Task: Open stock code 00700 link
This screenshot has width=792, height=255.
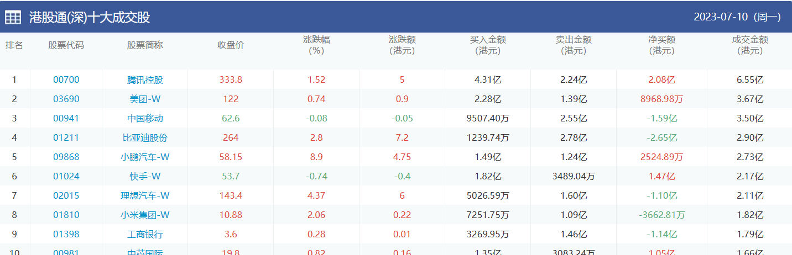Action: pos(66,79)
